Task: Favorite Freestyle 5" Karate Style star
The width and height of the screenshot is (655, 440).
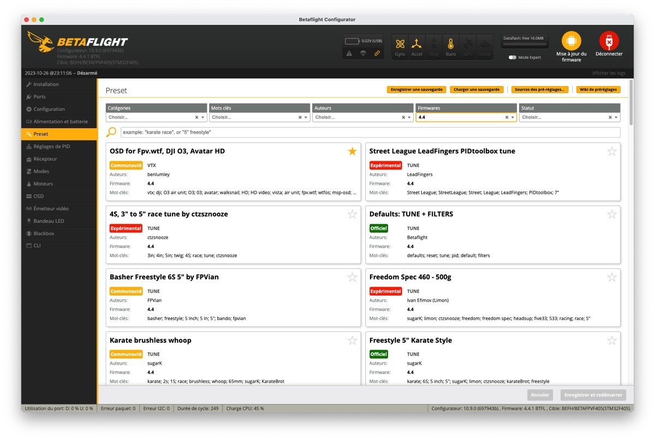Action: coord(612,340)
